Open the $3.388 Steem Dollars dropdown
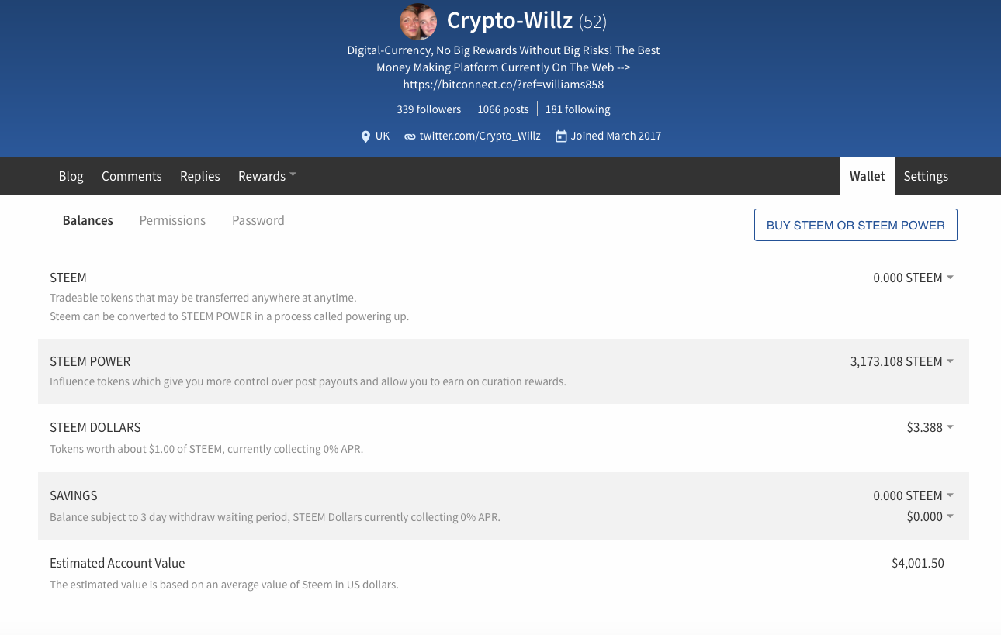Viewport: 1001px width, 635px height. point(930,427)
